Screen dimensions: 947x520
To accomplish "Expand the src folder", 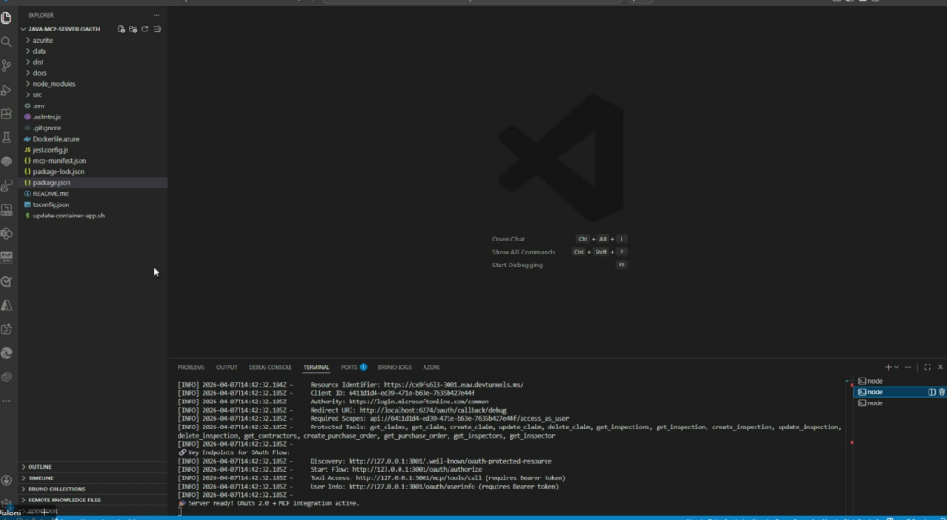I will [x=38, y=95].
